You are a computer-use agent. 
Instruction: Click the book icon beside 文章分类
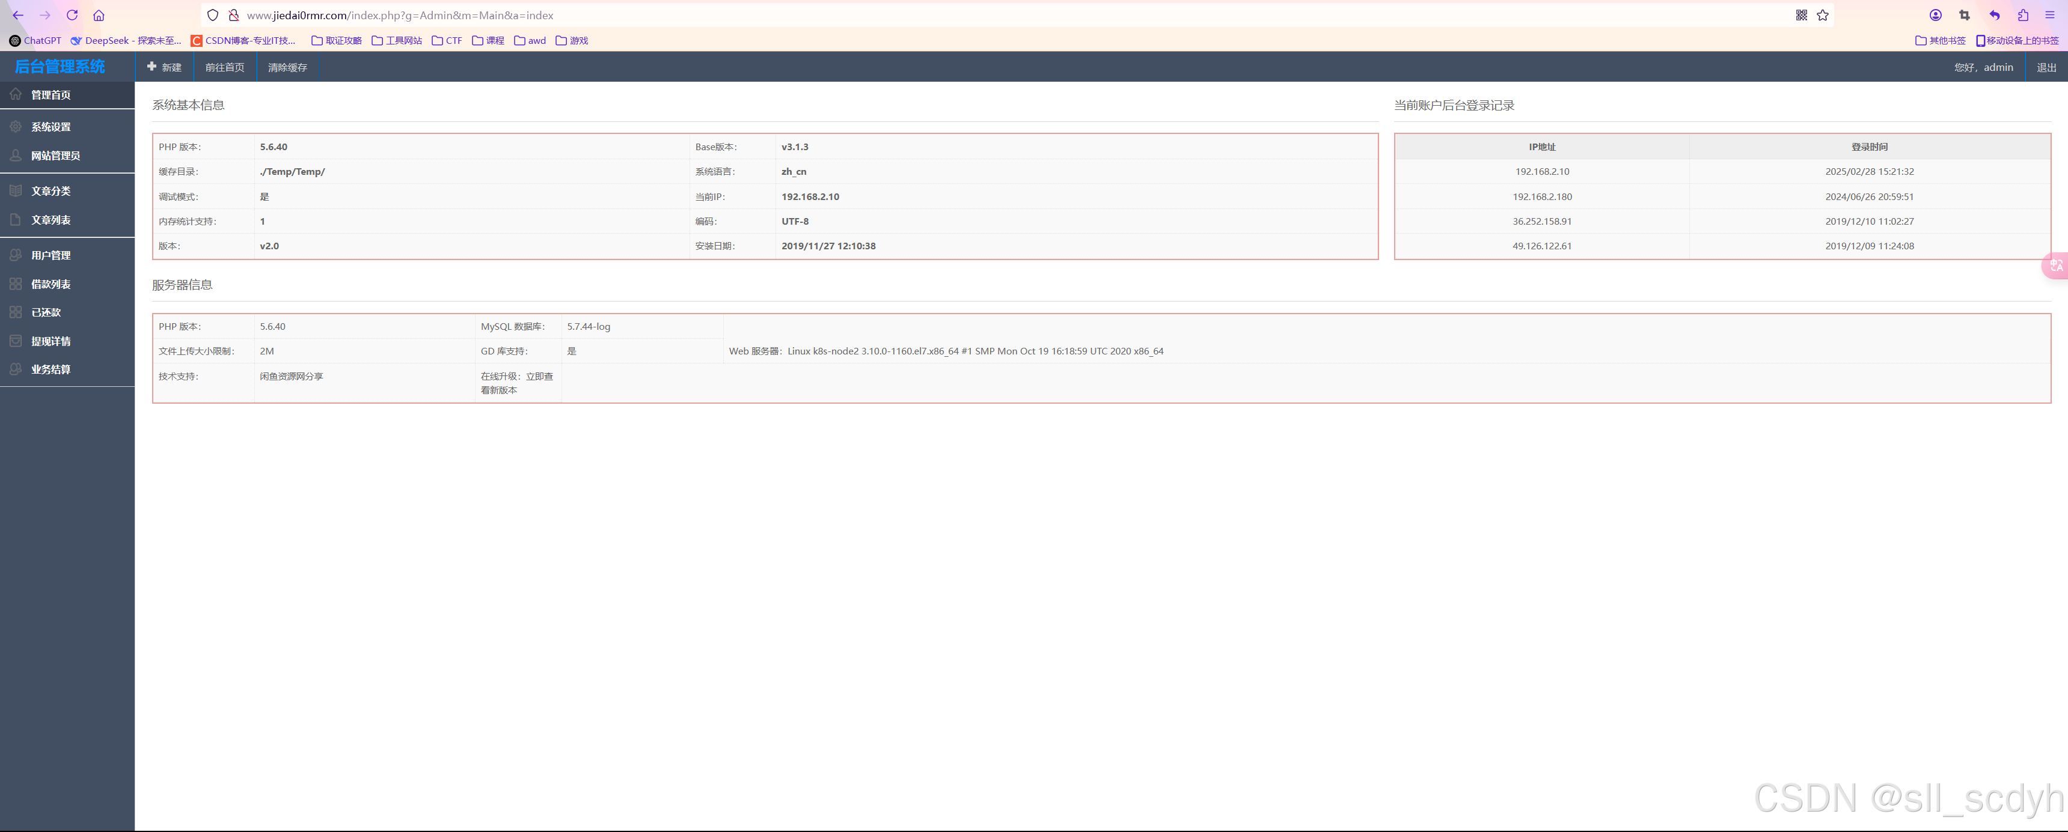[x=15, y=190]
